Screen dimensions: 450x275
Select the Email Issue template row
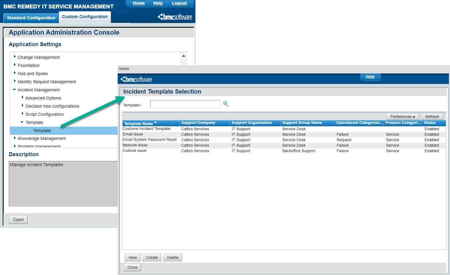click(x=284, y=134)
